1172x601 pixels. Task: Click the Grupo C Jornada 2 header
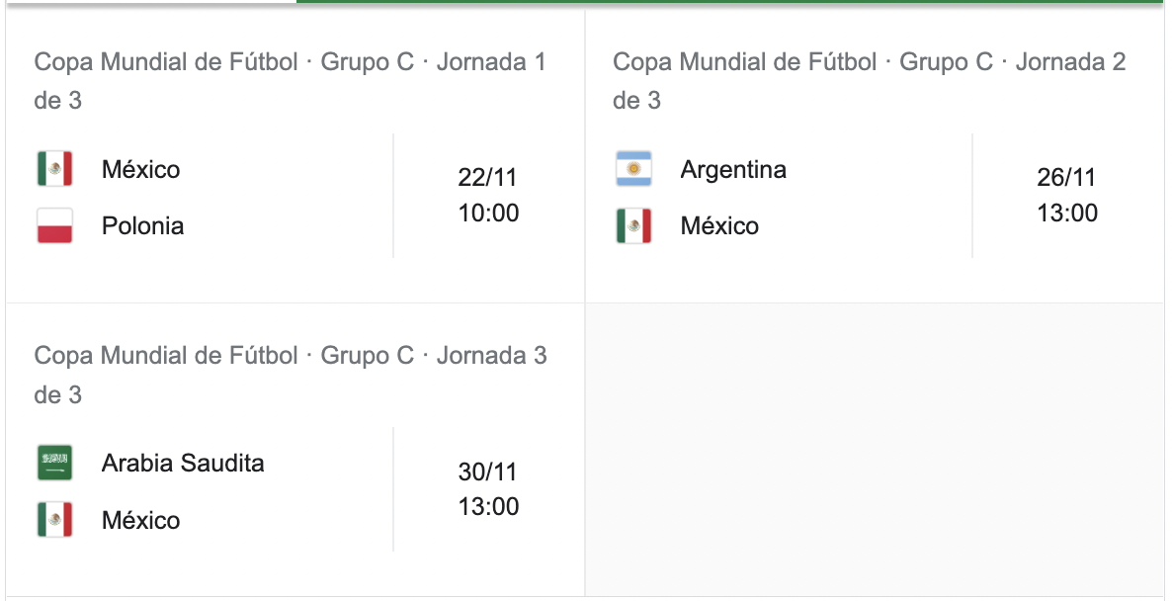pos(870,81)
